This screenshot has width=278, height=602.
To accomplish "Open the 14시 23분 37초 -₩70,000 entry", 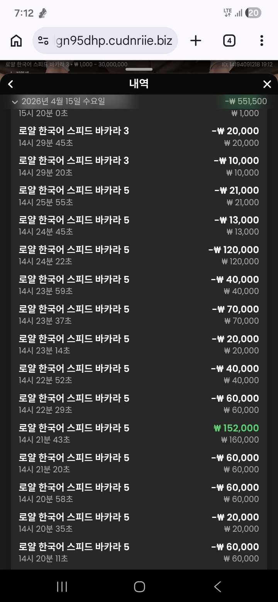I will [x=139, y=315].
